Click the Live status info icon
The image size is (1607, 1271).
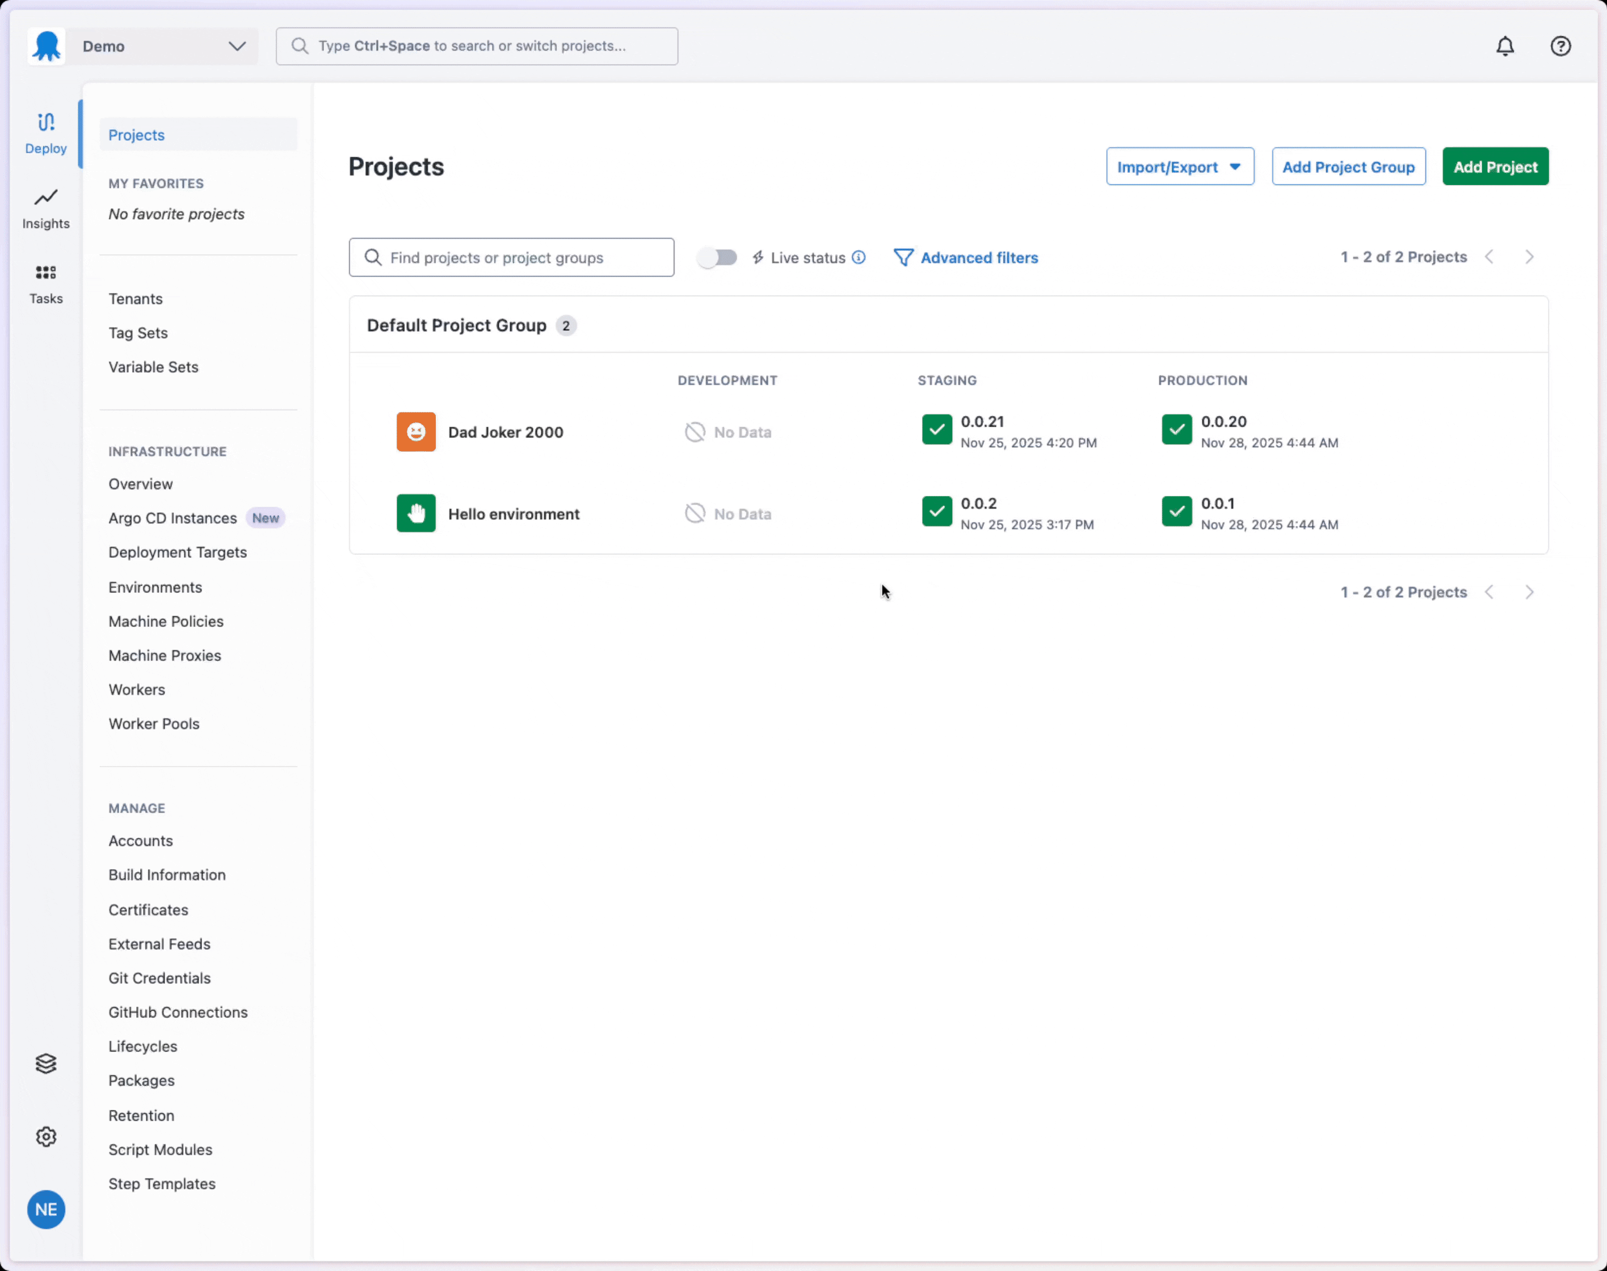[859, 258]
